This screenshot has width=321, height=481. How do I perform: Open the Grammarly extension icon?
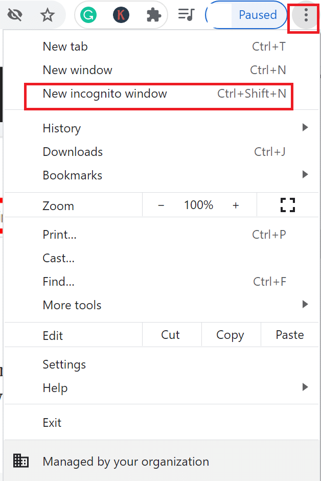tap(89, 15)
